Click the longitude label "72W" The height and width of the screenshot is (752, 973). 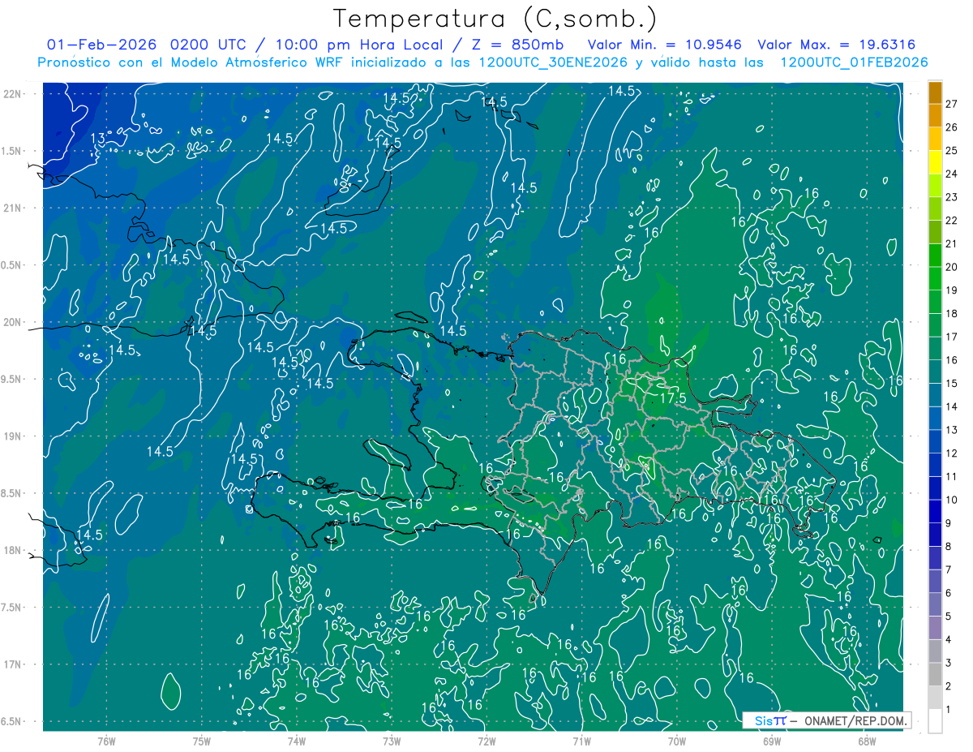point(486,741)
